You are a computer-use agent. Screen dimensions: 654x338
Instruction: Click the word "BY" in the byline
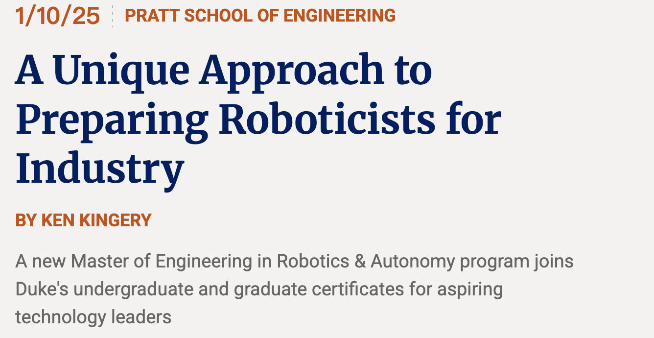26,220
